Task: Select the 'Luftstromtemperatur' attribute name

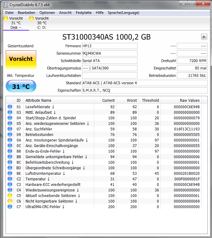Action: click(x=43, y=173)
